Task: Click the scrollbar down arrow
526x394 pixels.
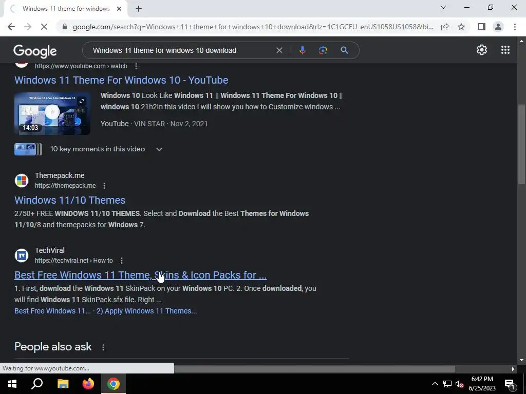Action: (521, 361)
